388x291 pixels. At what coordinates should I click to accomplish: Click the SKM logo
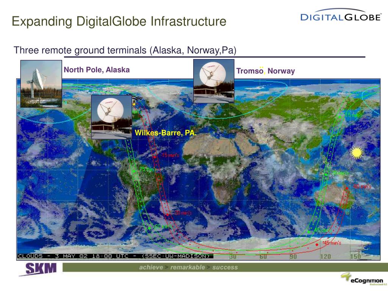tap(39, 269)
